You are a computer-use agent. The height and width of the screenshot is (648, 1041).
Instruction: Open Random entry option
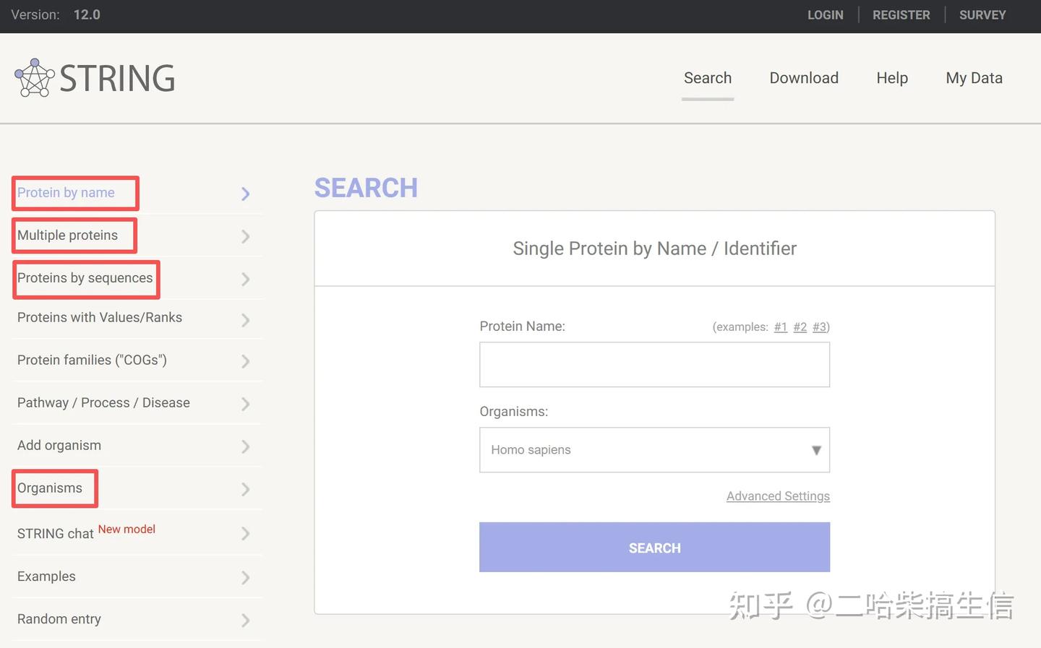click(x=59, y=619)
